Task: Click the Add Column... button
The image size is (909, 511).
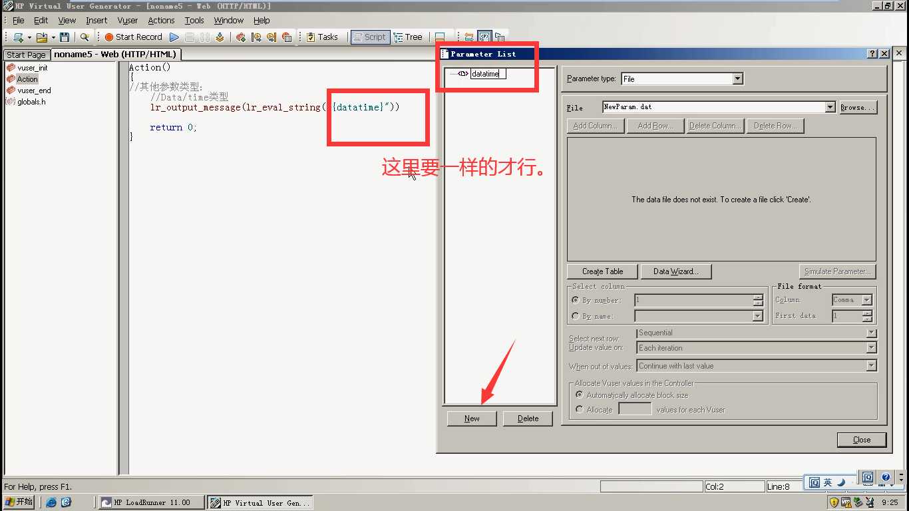Action: coord(595,126)
